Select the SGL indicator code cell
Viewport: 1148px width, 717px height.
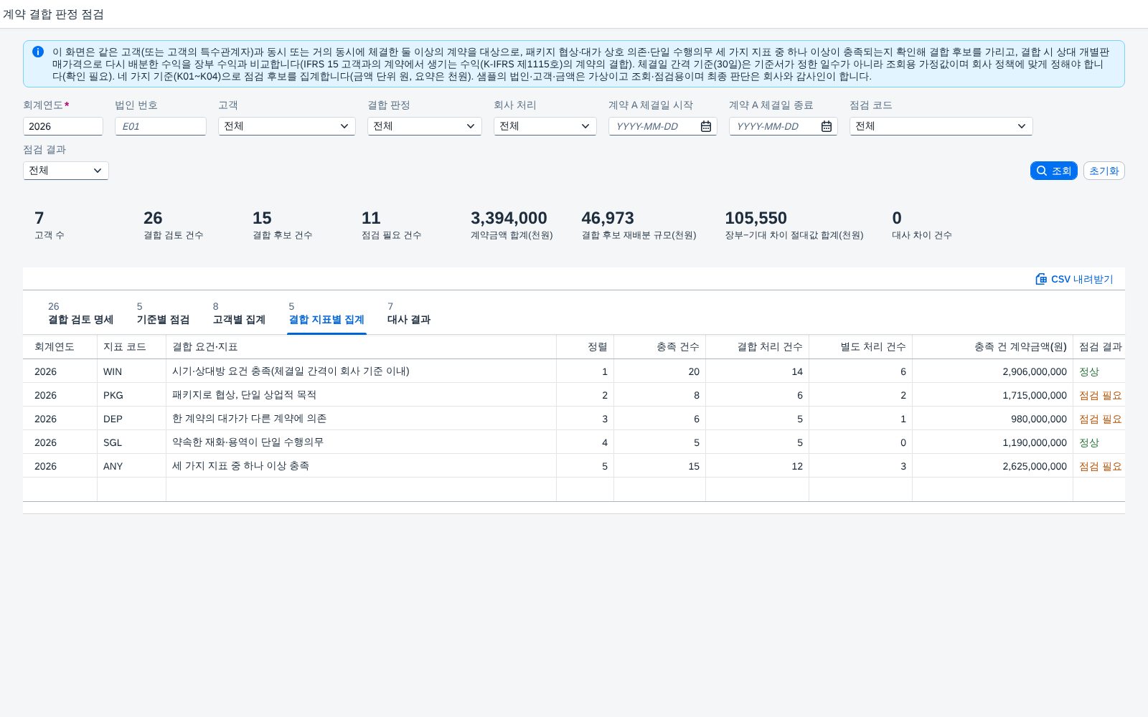pos(131,442)
